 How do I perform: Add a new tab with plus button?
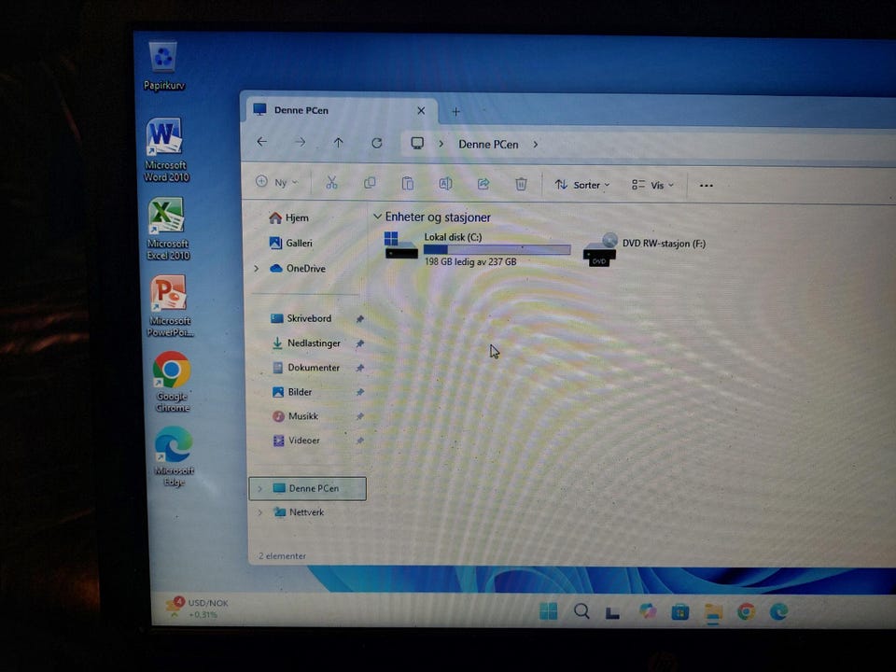[455, 111]
